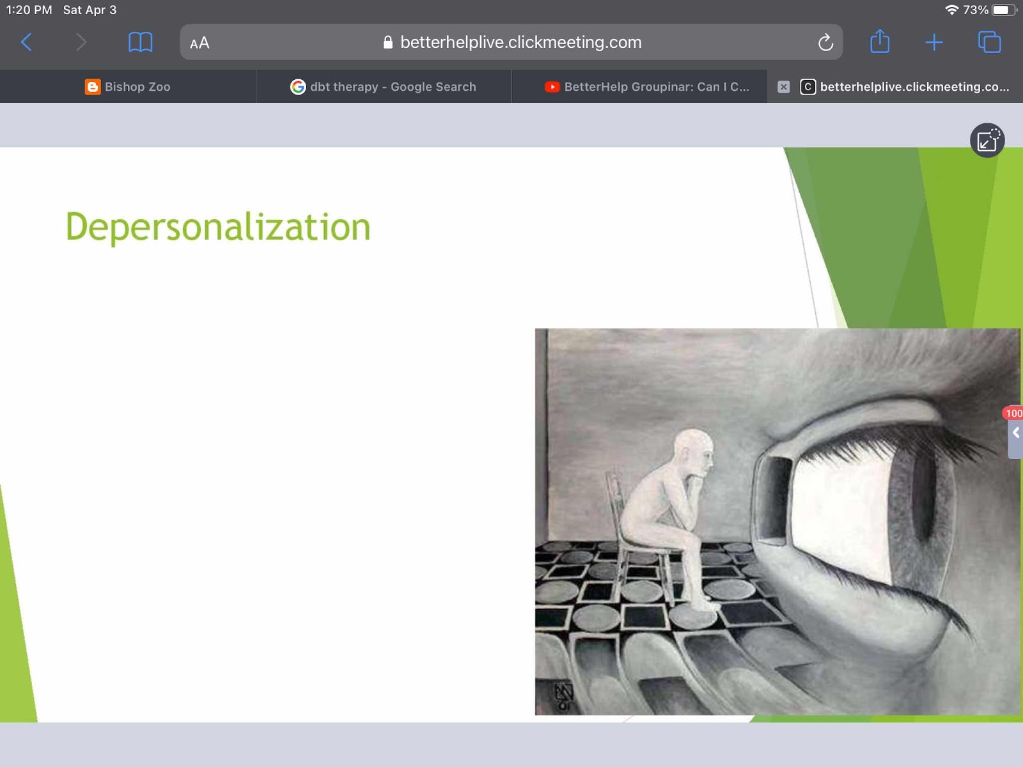Switch to BetterHelp Groupinar YouTube tab
Image resolution: width=1023 pixels, height=767 pixels.
pyautogui.click(x=639, y=86)
